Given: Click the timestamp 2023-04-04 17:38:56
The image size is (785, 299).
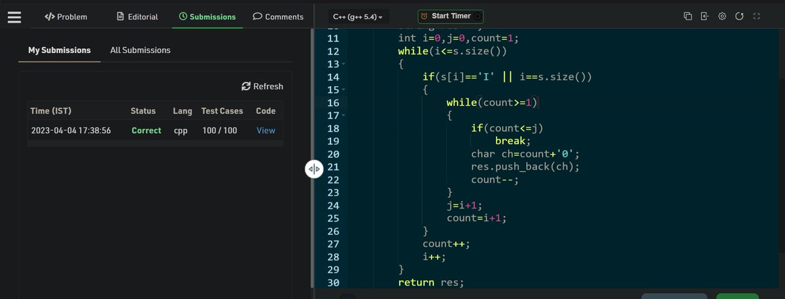Looking at the screenshot, I should click(71, 131).
